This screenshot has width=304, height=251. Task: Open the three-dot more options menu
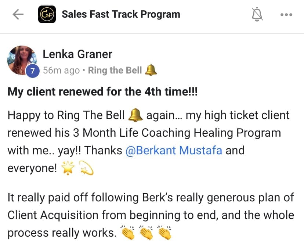[286, 15]
